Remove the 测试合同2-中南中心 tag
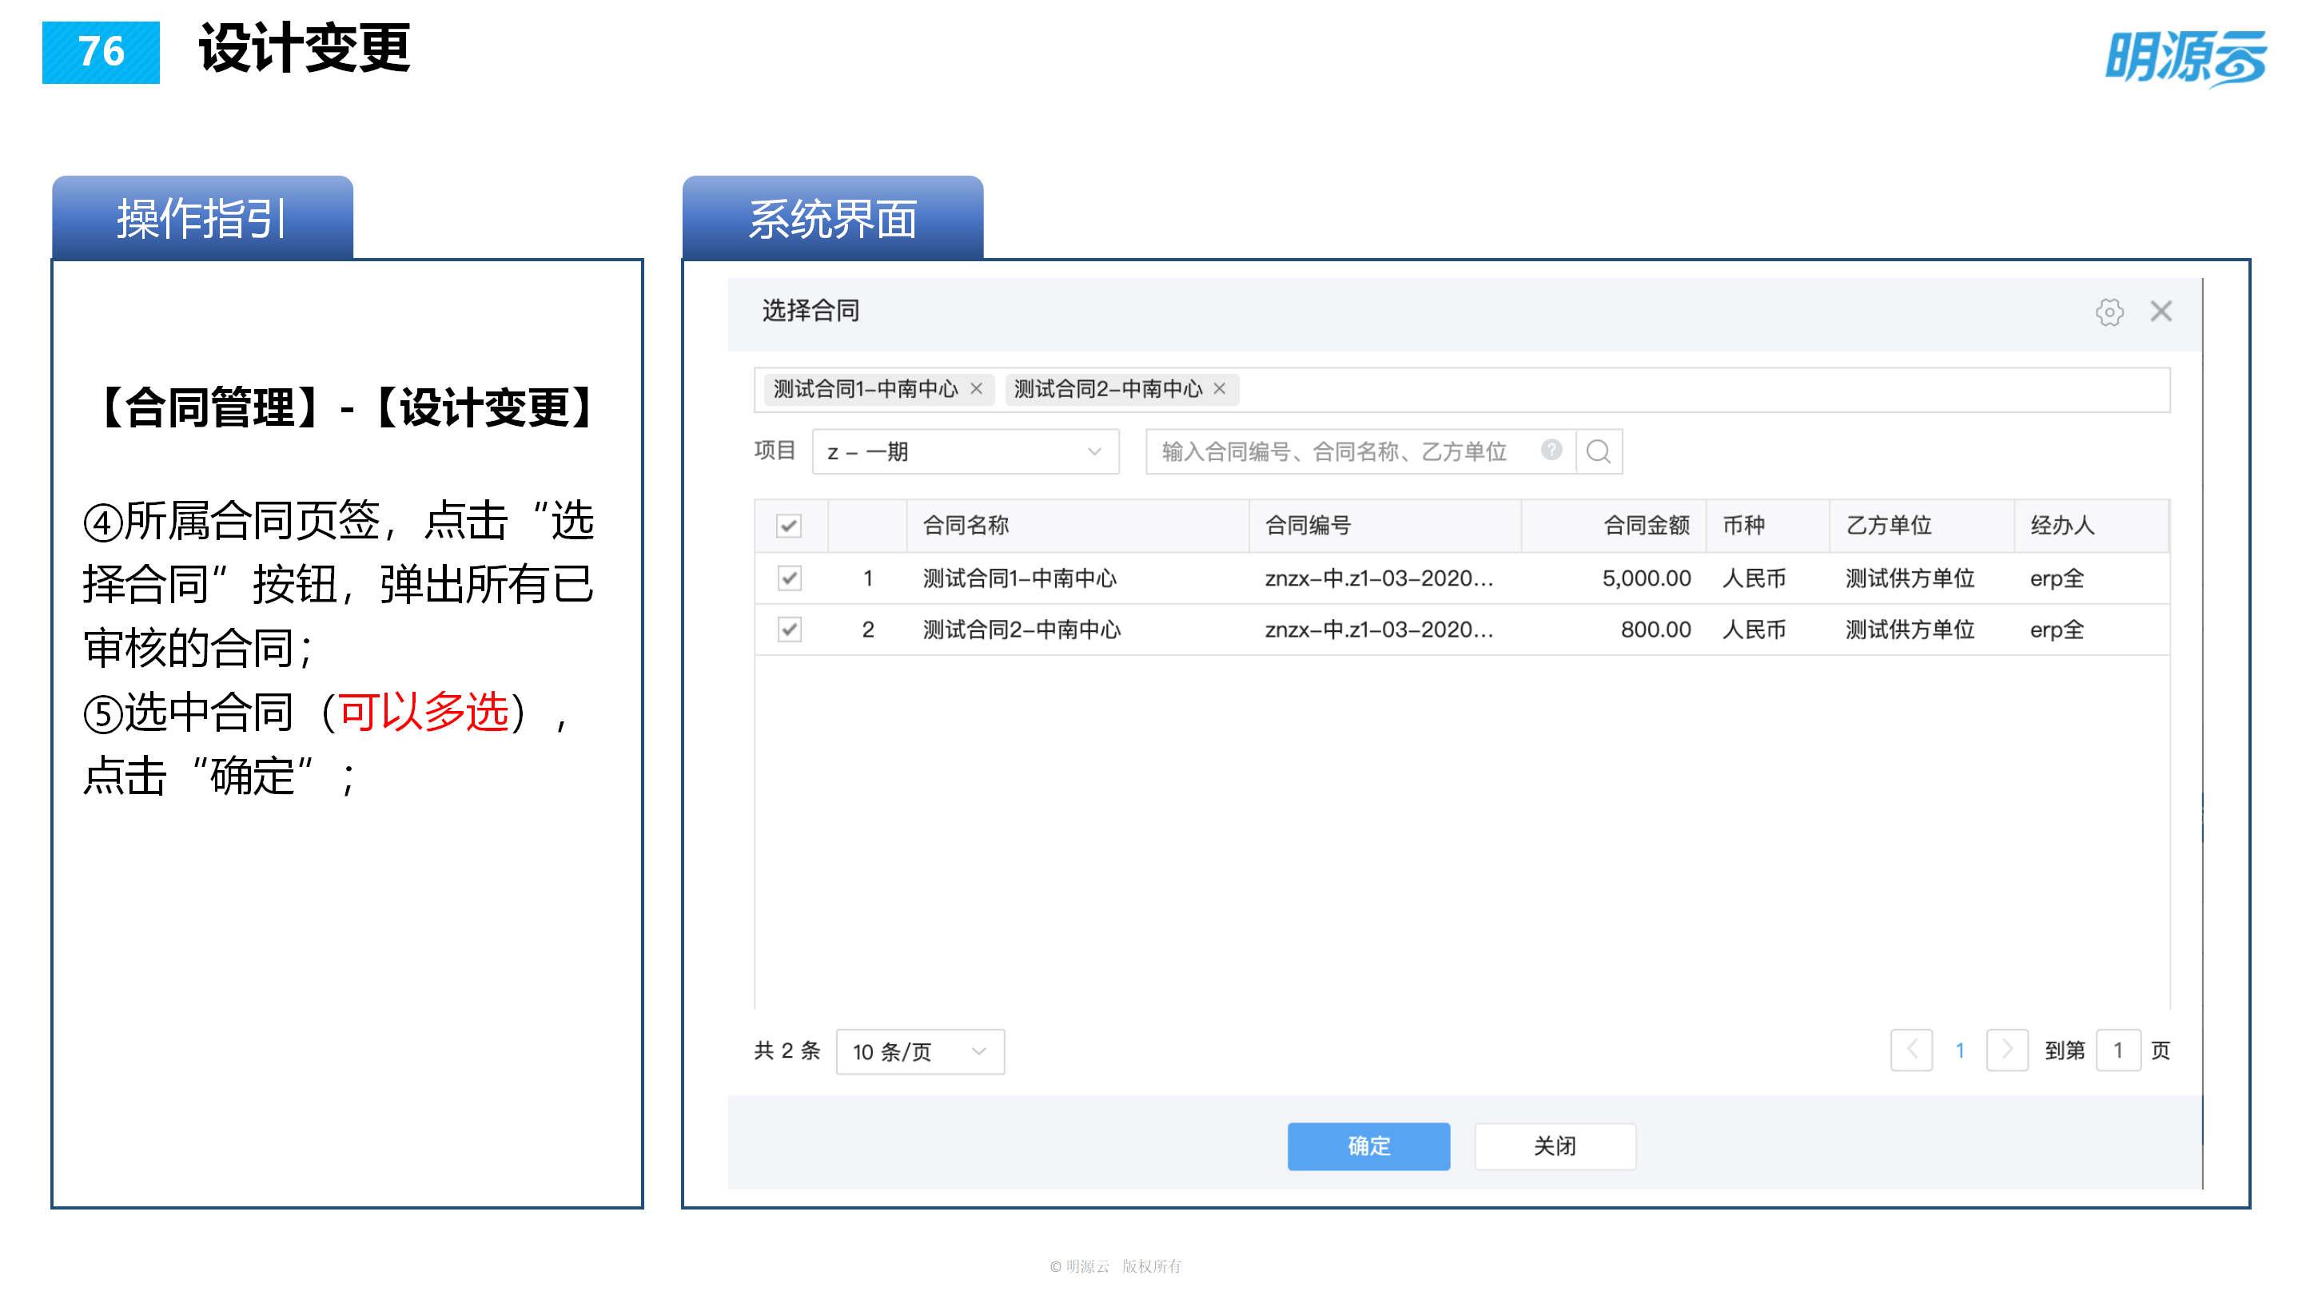Image resolution: width=2302 pixels, height=1291 pixels. (x=1220, y=390)
